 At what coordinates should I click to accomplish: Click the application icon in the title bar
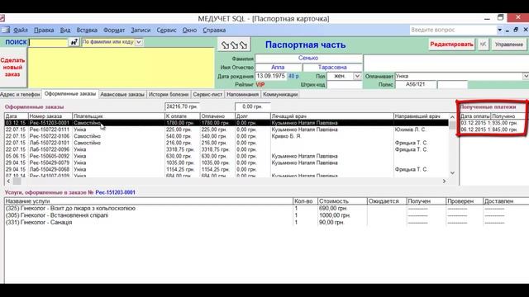[2, 18]
